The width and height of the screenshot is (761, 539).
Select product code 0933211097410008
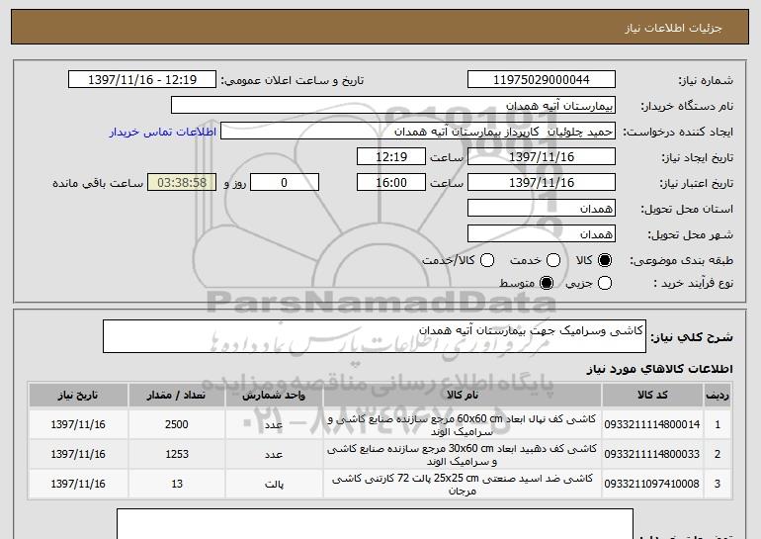(652, 484)
